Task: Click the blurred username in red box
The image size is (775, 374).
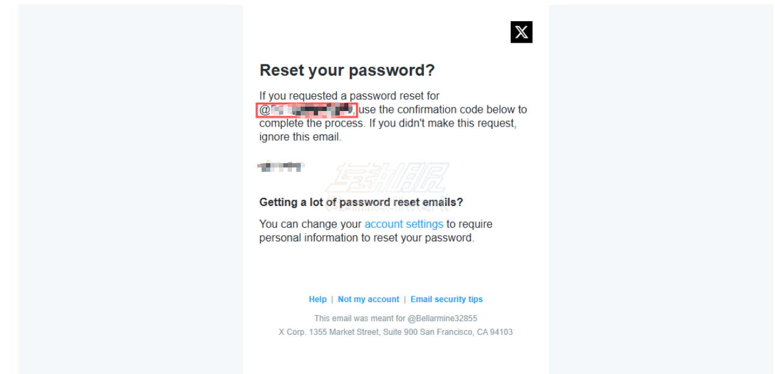Action: [x=307, y=110]
